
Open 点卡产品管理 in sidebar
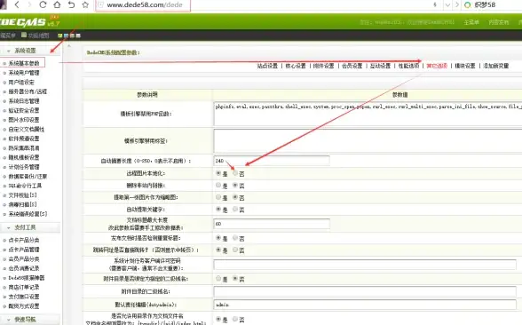24,250
